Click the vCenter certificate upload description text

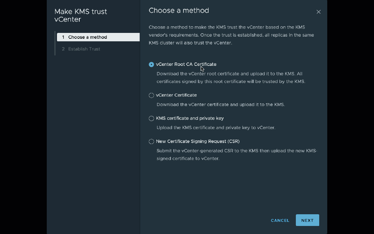tap(221, 105)
